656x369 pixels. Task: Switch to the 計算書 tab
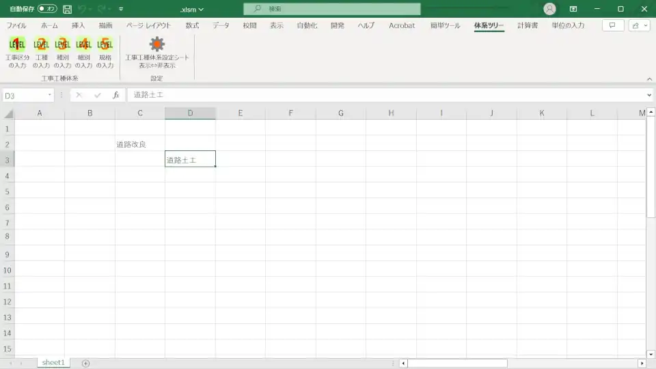tap(528, 25)
